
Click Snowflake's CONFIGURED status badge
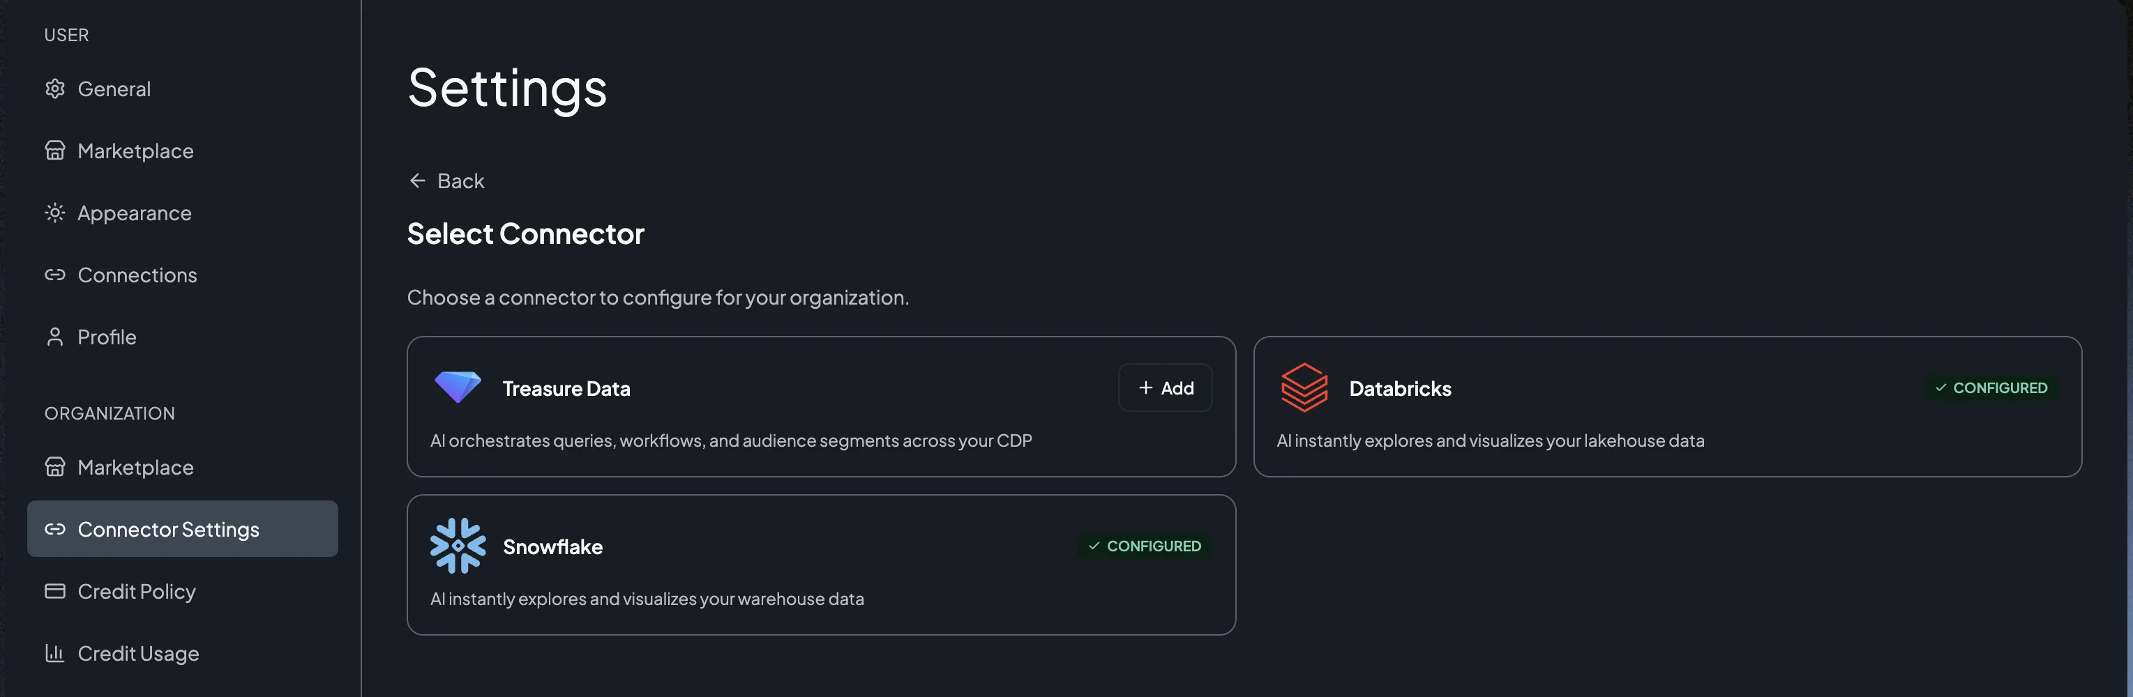point(1145,546)
